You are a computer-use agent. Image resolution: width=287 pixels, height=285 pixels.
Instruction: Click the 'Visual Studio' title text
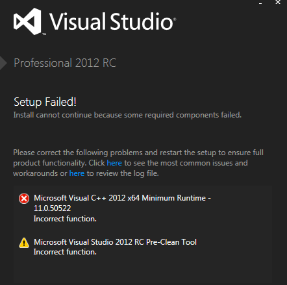click(113, 21)
